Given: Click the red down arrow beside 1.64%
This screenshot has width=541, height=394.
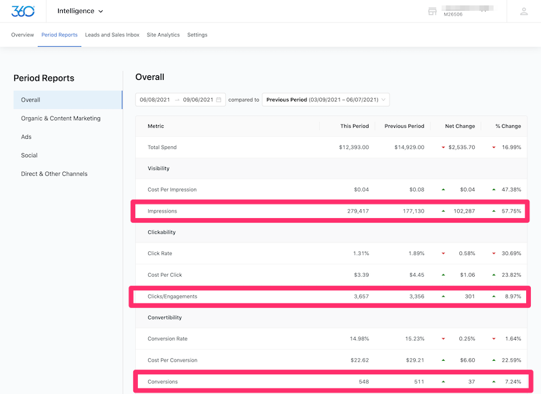Looking at the screenshot, I should [494, 338].
